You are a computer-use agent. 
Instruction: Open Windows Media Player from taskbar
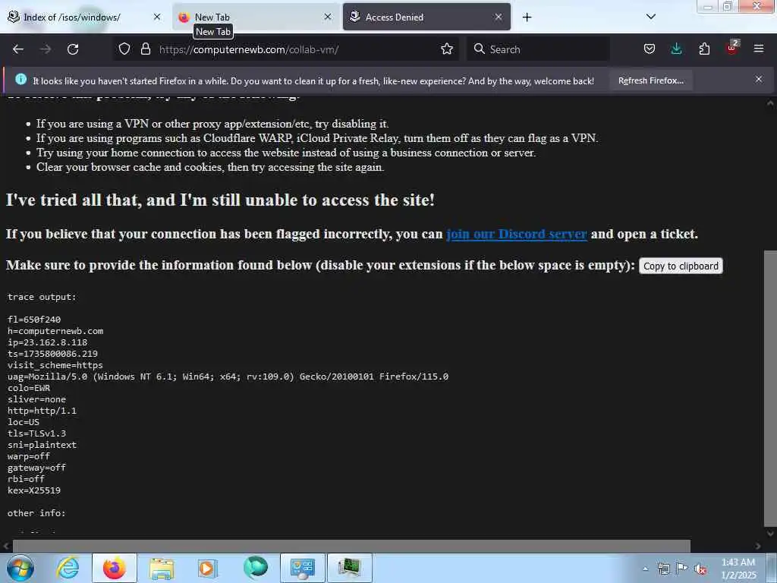[x=207, y=568]
